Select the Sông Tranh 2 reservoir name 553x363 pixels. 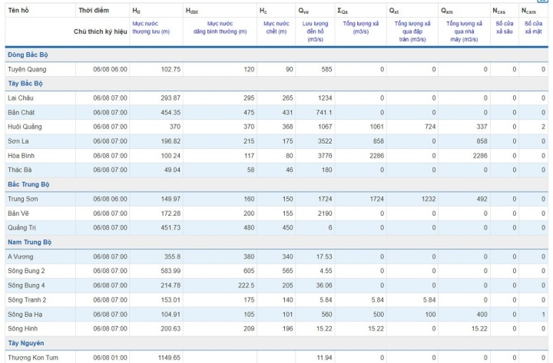pyautogui.click(x=27, y=299)
